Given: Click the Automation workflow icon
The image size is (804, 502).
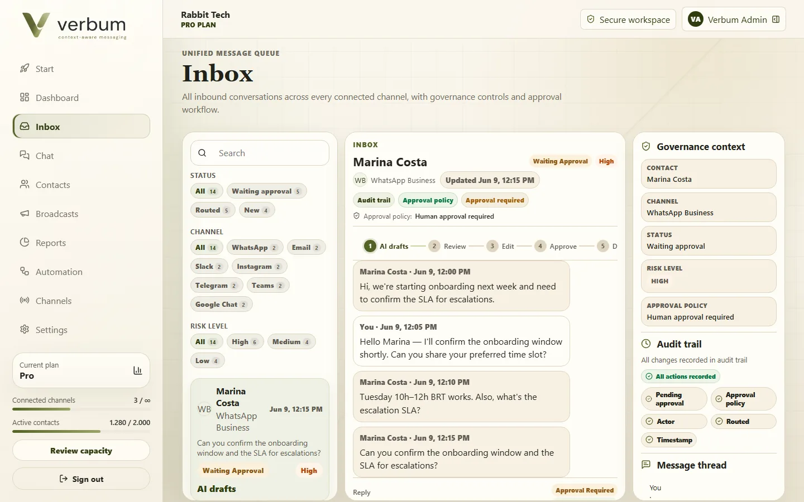Looking at the screenshot, I should click(x=25, y=271).
